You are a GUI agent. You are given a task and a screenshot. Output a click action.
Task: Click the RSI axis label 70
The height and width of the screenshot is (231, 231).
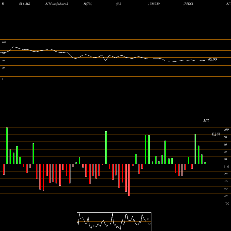click(3, 53)
